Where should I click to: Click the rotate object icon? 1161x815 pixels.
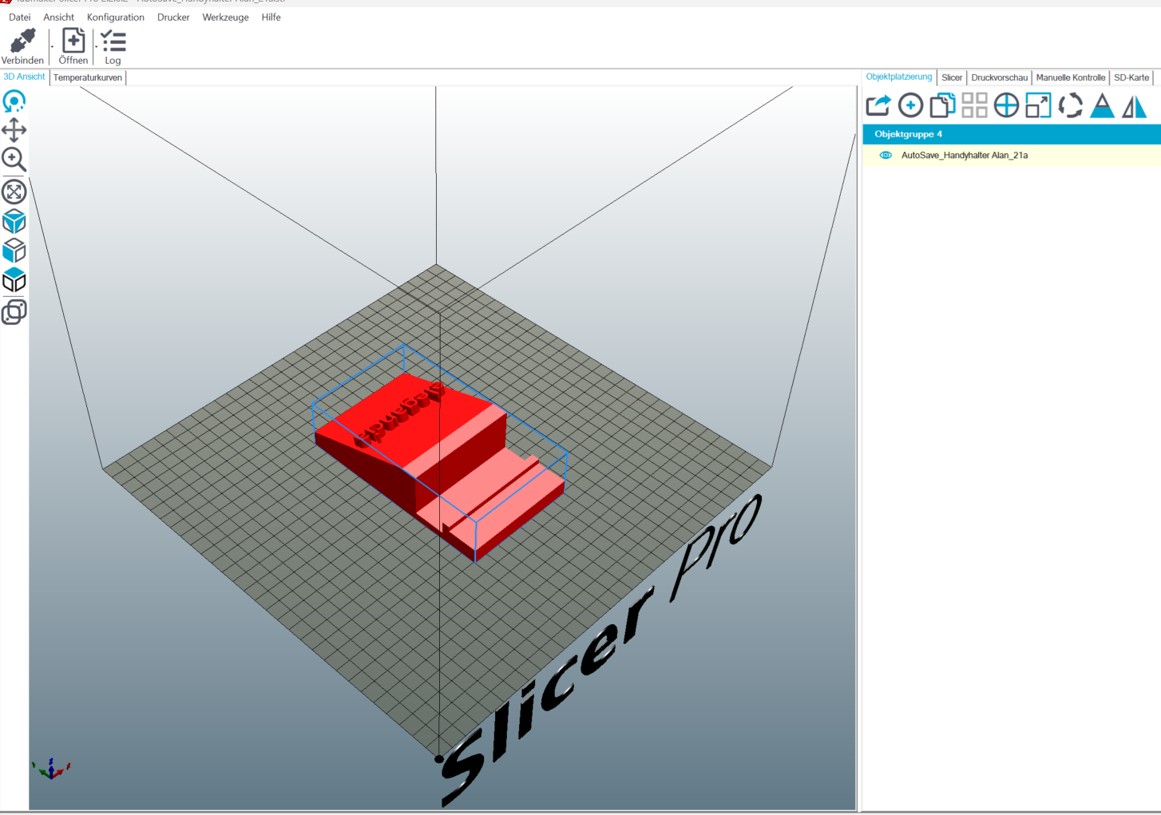coord(1070,105)
